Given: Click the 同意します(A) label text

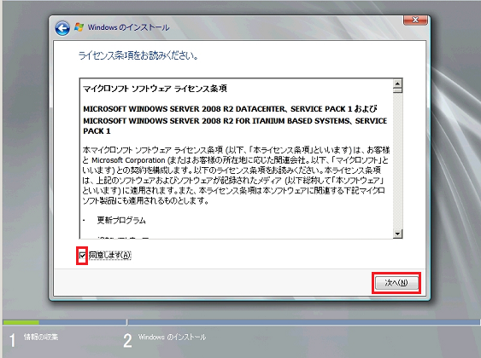Looking at the screenshot, I should [x=110, y=255].
